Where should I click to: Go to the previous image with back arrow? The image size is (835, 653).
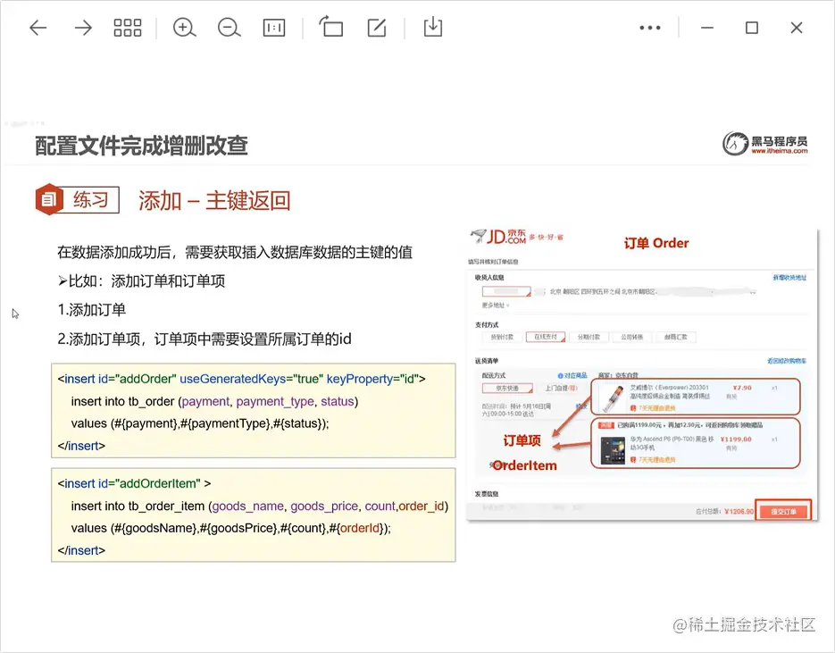[x=38, y=28]
